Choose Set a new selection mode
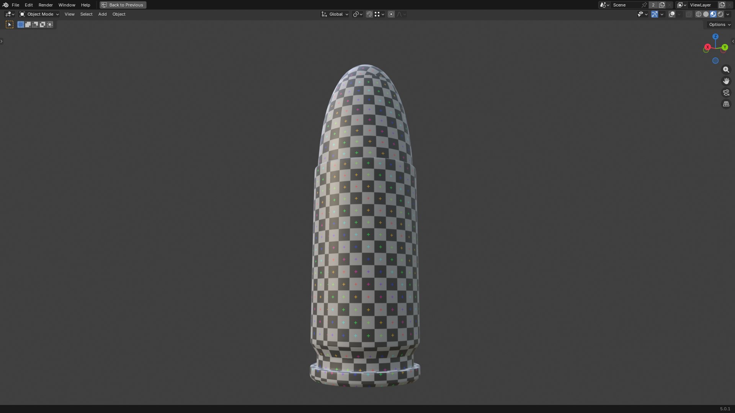Viewport: 735px width, 413px height. tap(21, 24)
